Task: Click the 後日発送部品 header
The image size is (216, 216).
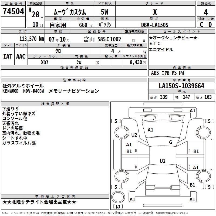Action: [x=74, y=67]
